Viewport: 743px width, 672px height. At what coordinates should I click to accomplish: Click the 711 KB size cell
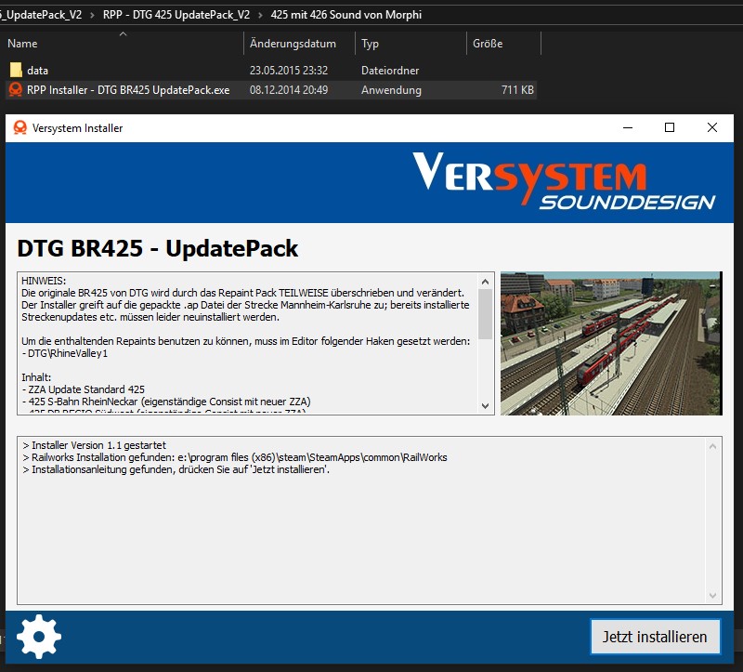click(517, 89)
